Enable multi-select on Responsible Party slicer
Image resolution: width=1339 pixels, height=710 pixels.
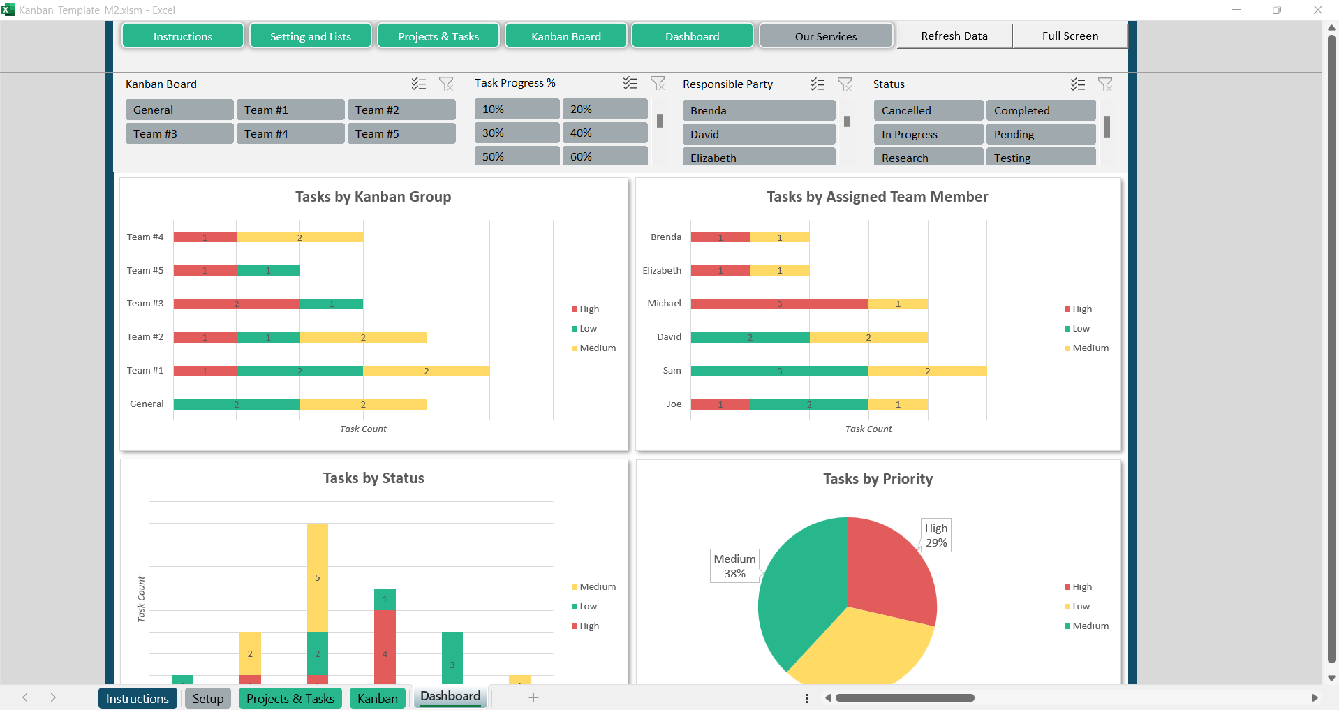tap(817, 84)
